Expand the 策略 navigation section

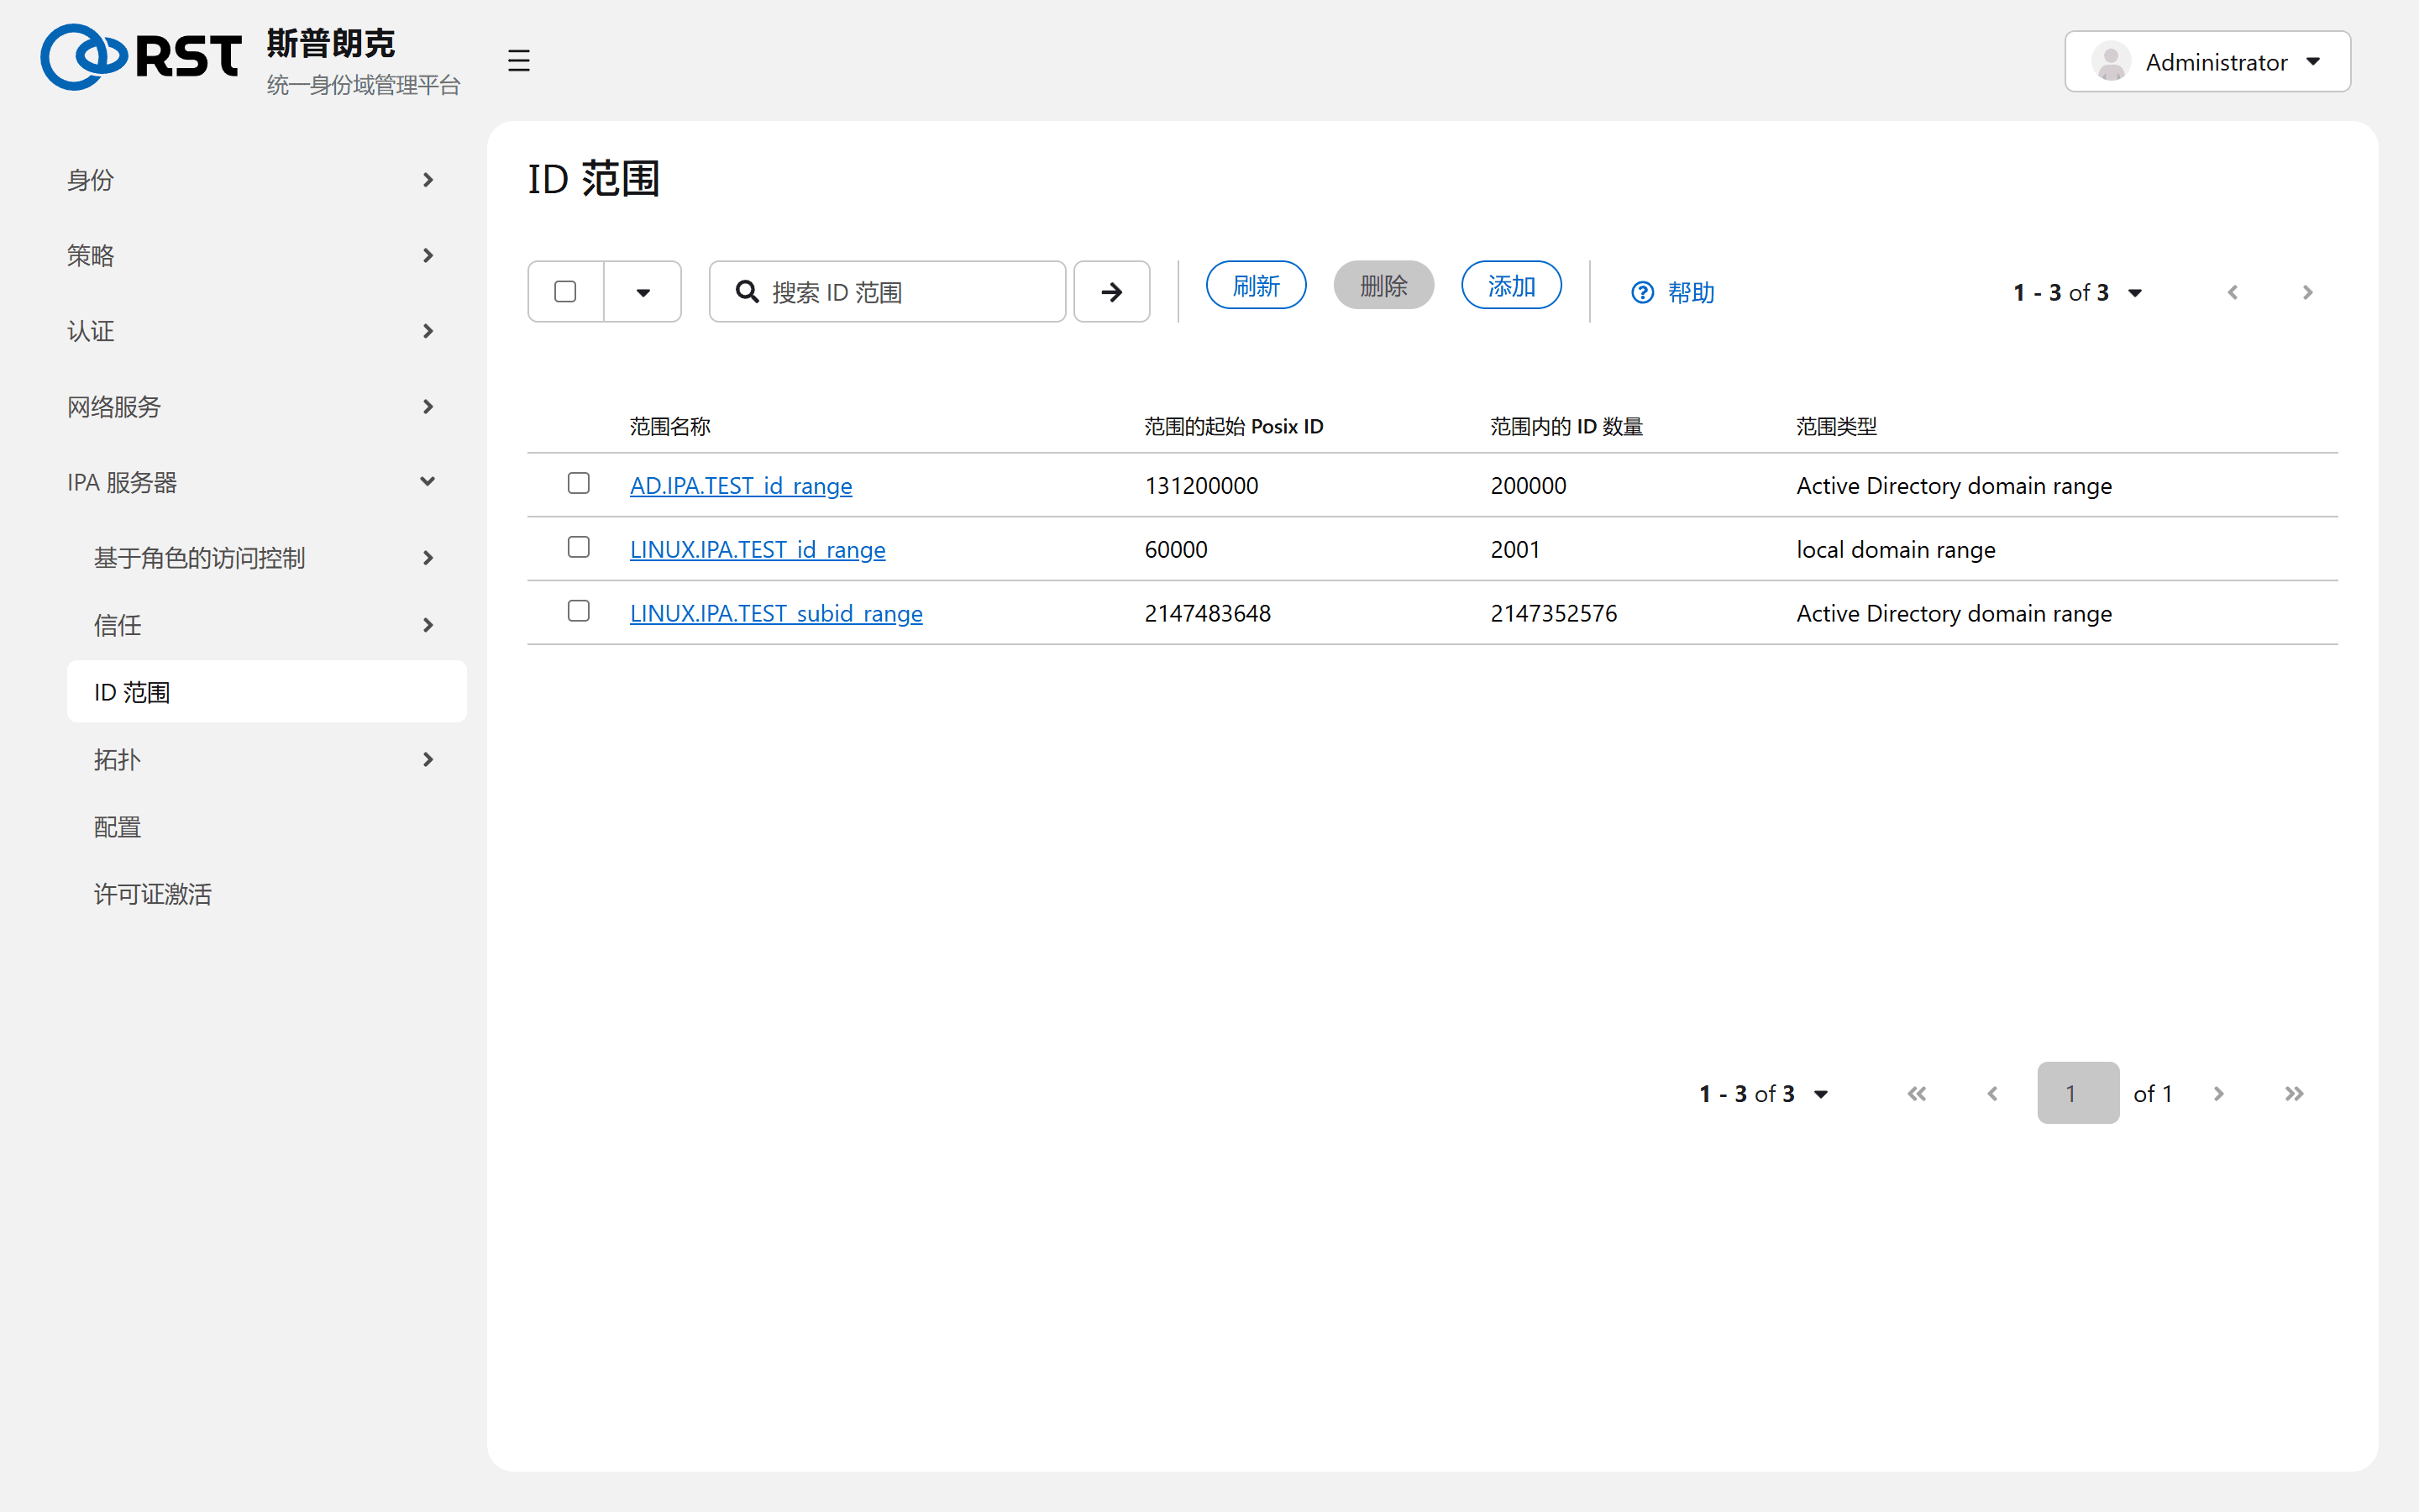tap(251, 255)
